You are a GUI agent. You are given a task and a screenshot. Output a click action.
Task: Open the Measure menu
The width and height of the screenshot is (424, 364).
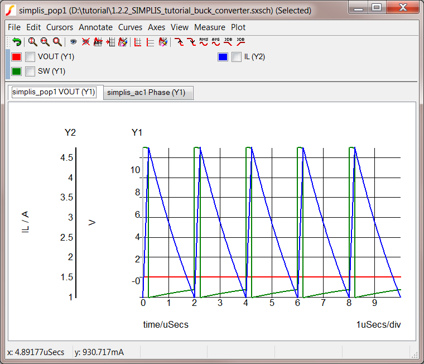coord(210,27)
